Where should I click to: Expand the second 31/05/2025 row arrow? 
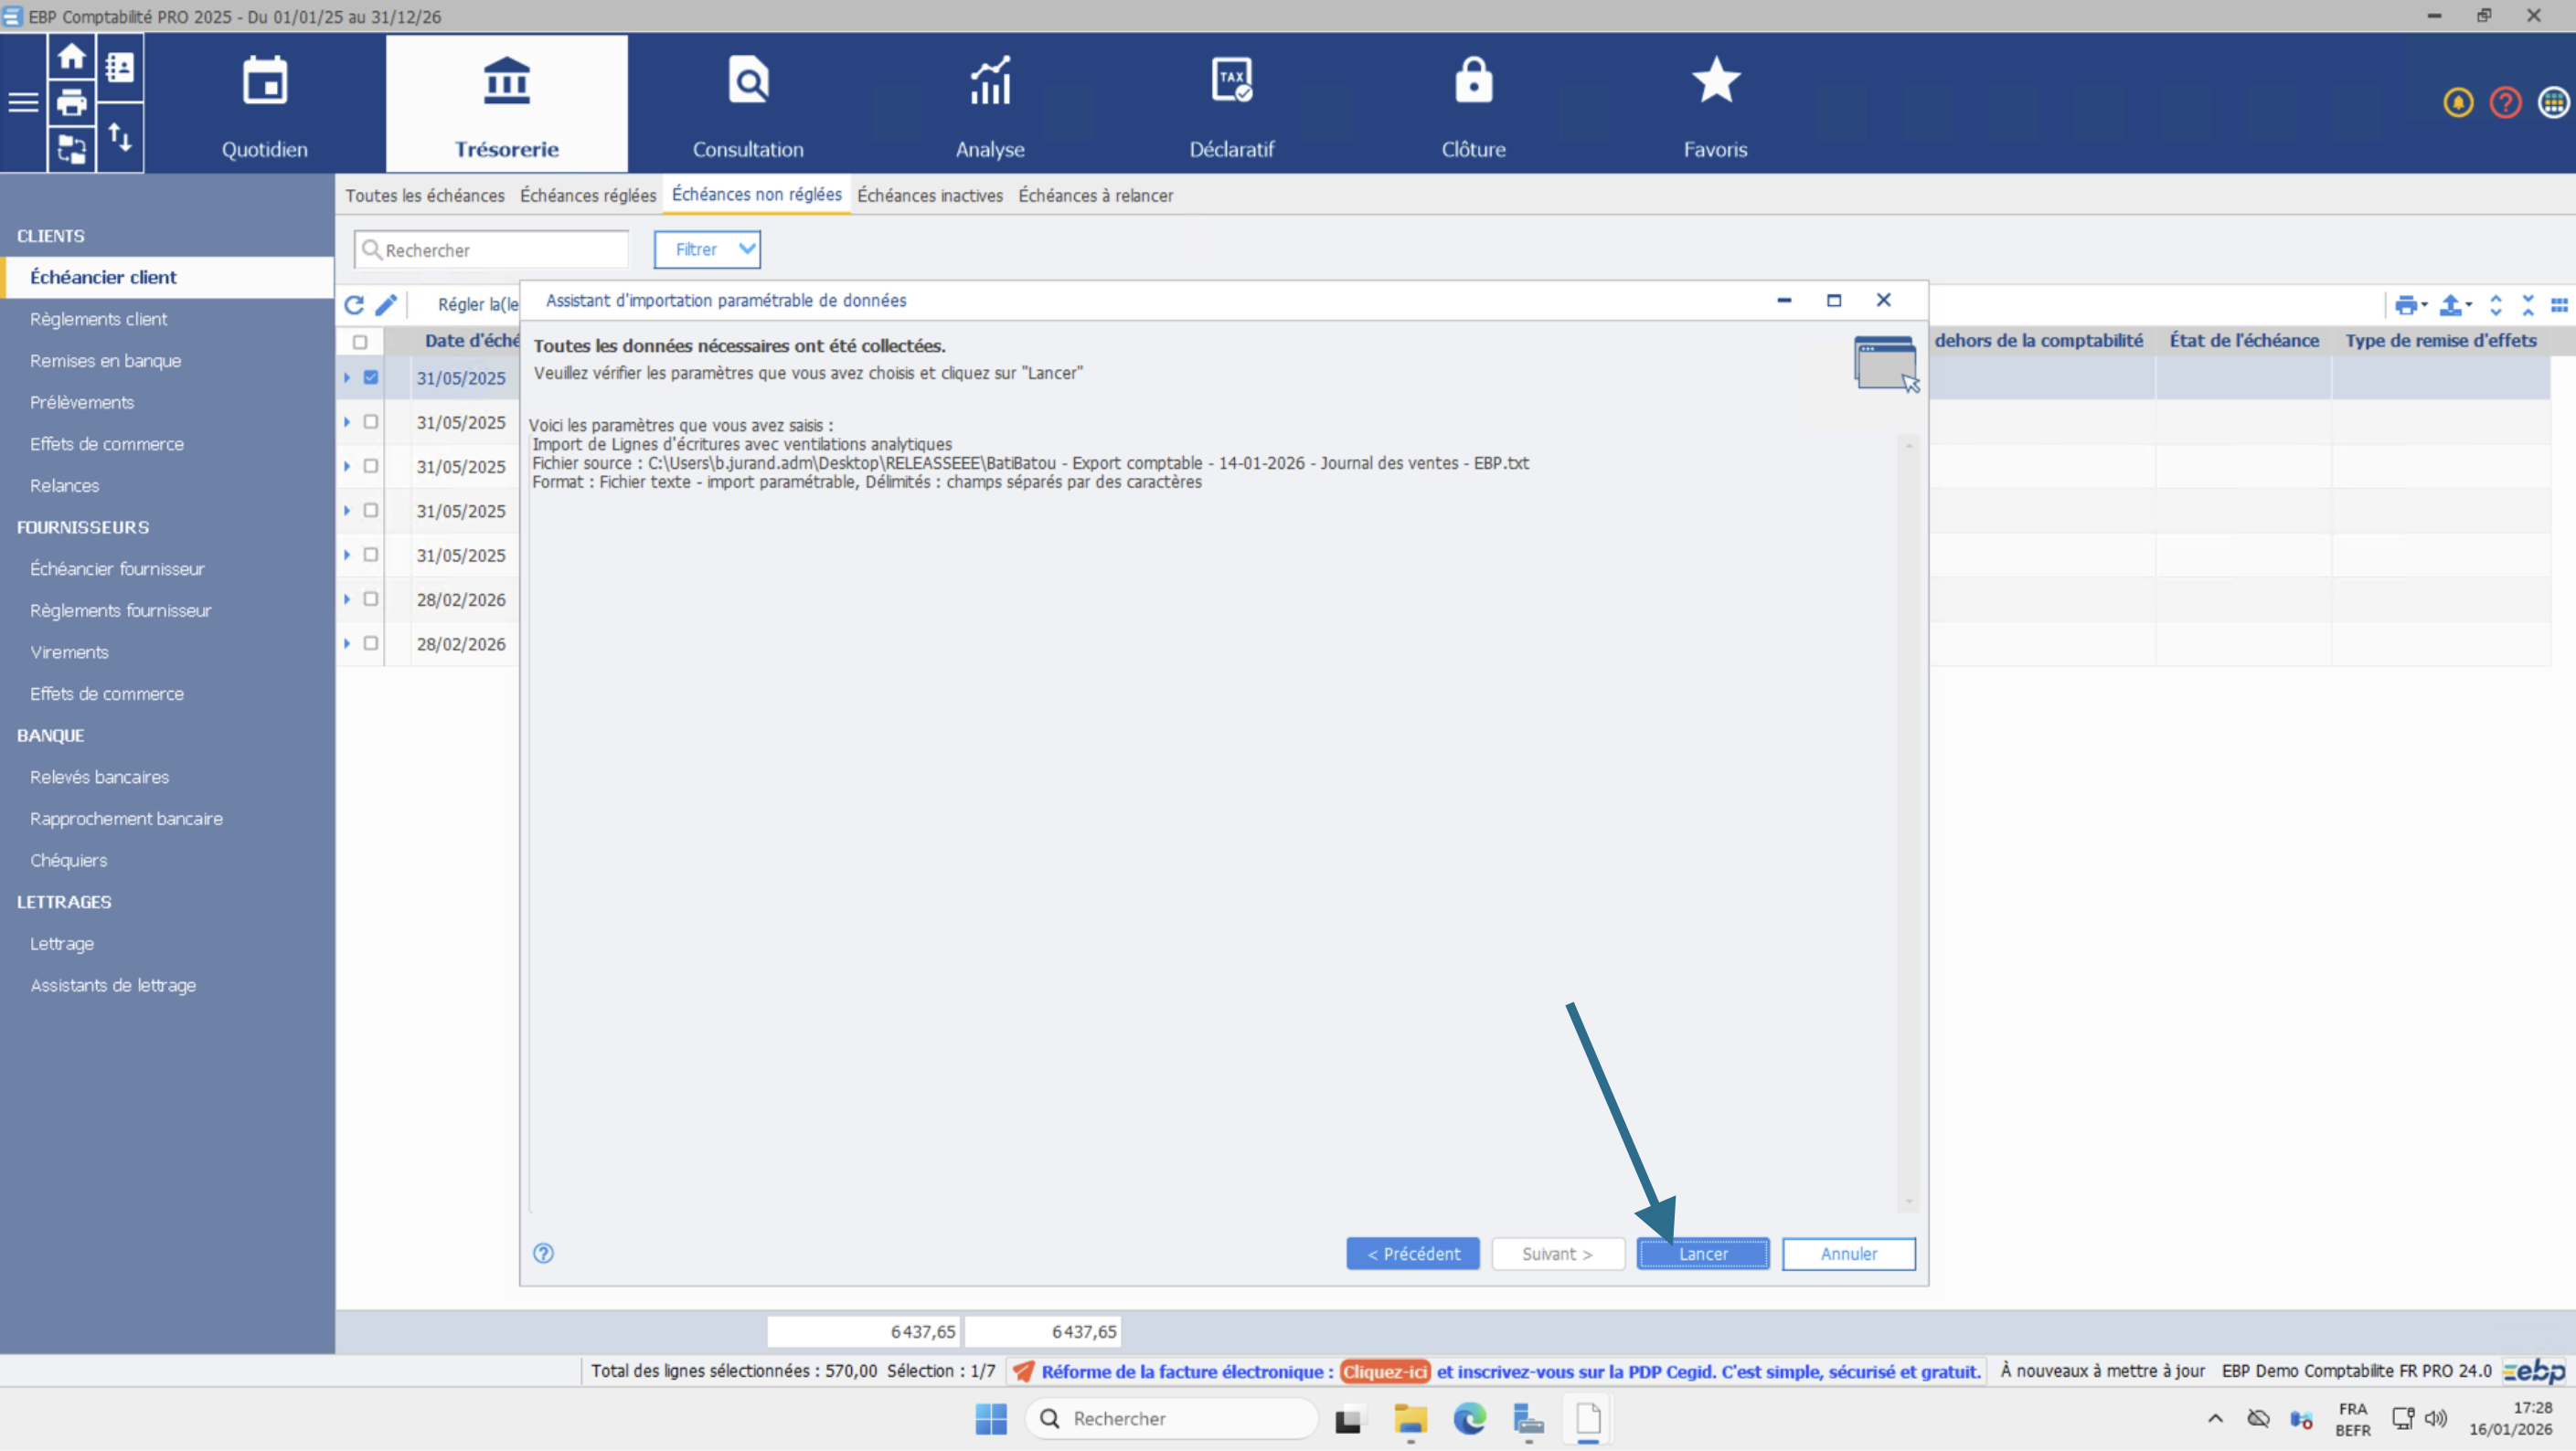[347, 422]
